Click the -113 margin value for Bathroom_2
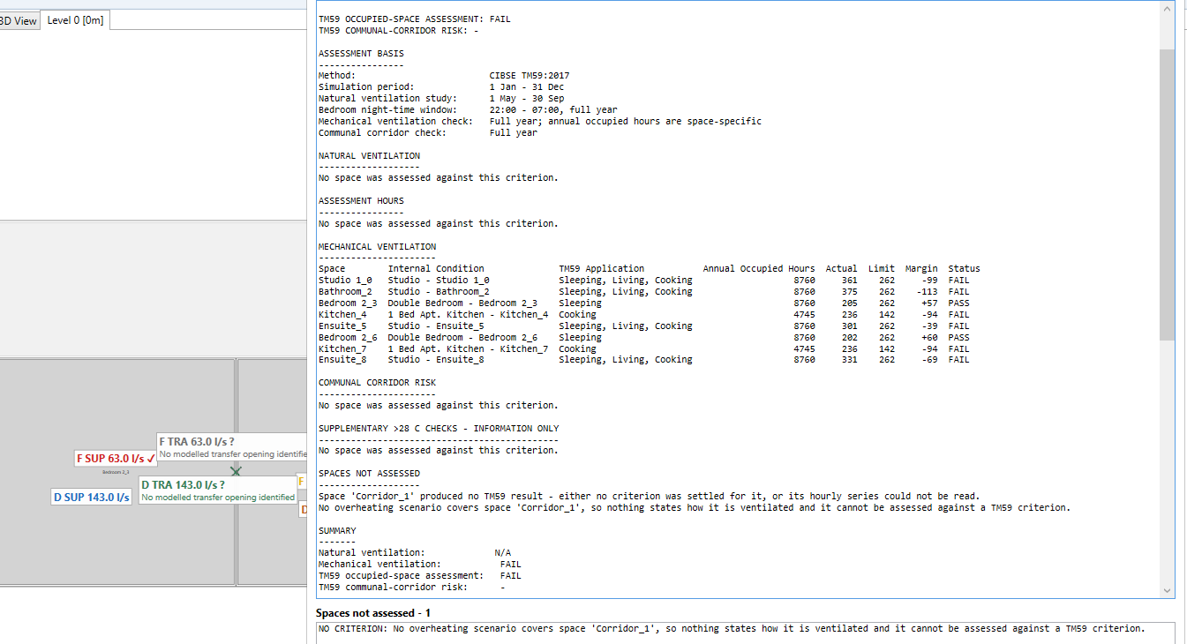 point(926,292)
